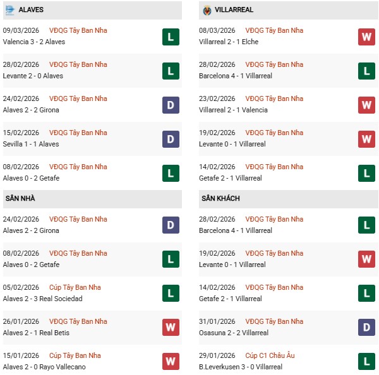Select the SÂN NHÀ section header
This screenshot has width=379, height=375.
click(20, 198)
